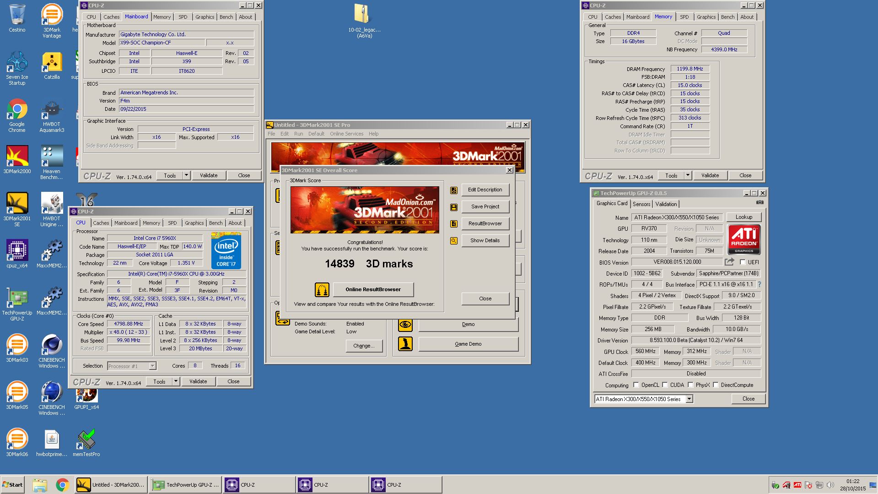Image resolution: width=878 pixels, height=494 pixels.
Task: Switch to Caches tab in lower CPU-Z window
Action: tap(101, 223)
